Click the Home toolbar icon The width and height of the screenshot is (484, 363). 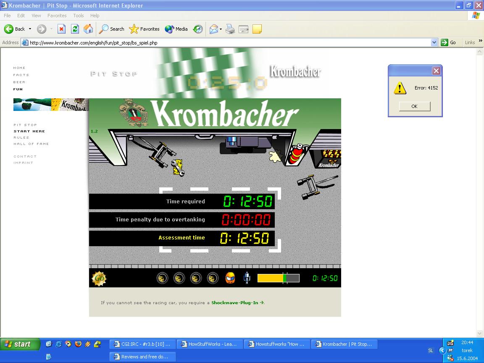click(88, 29)
